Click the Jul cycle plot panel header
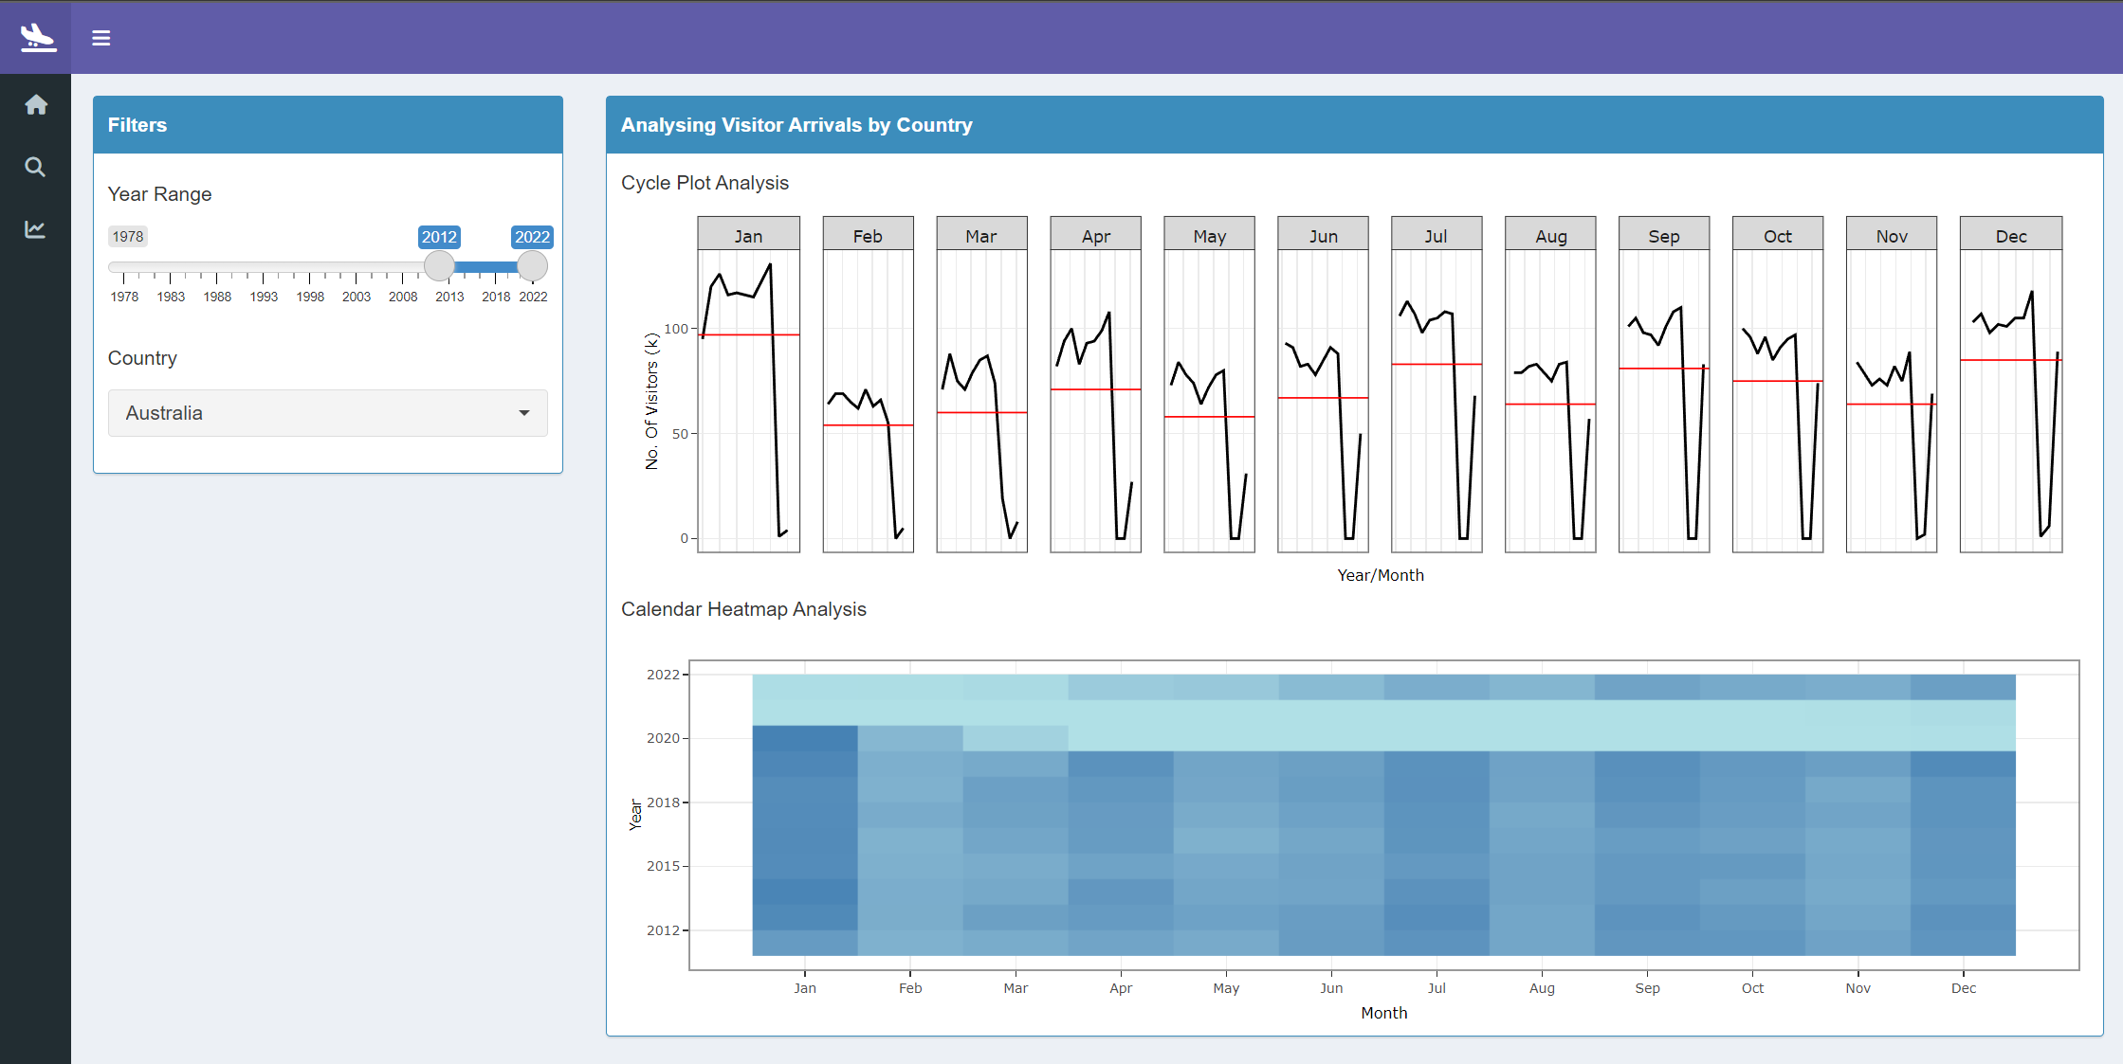This screenshot has width=2123, height=1064. click(x=1436, y=236)
